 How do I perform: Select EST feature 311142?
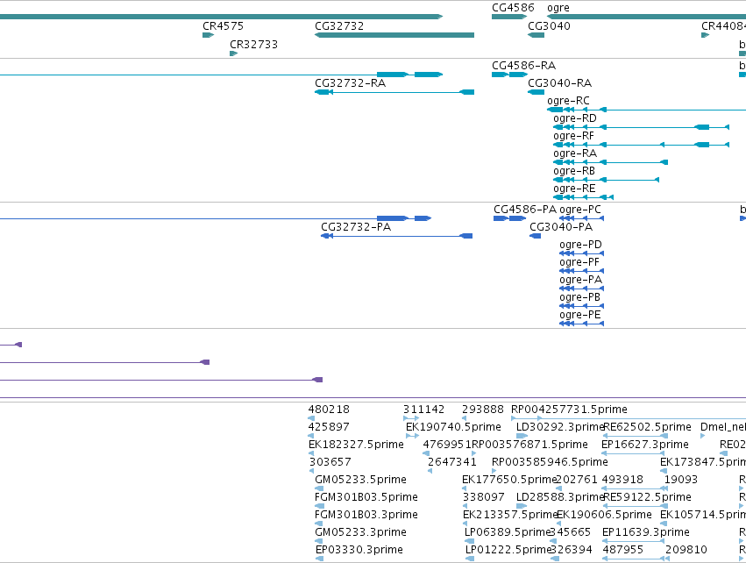click(x=424, y=410)
